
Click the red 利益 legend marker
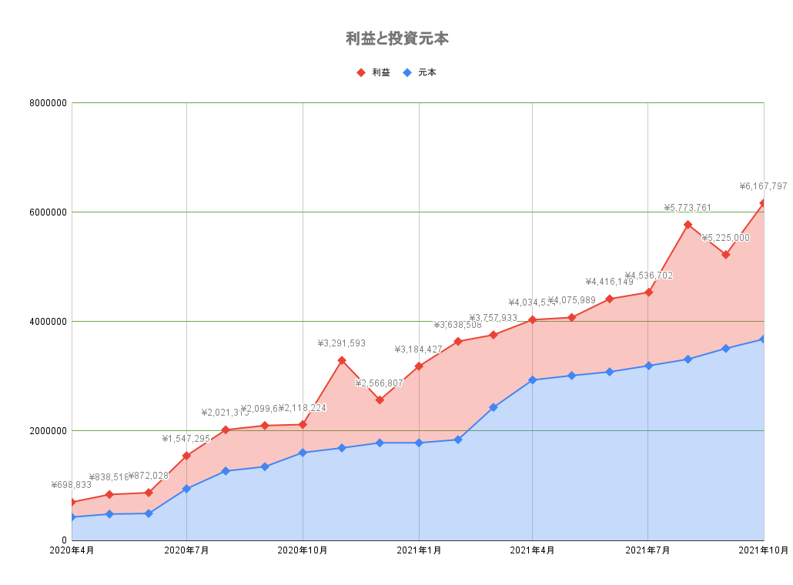[361, 73]
